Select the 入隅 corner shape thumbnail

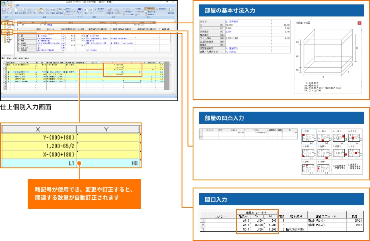tap(308, 137)
